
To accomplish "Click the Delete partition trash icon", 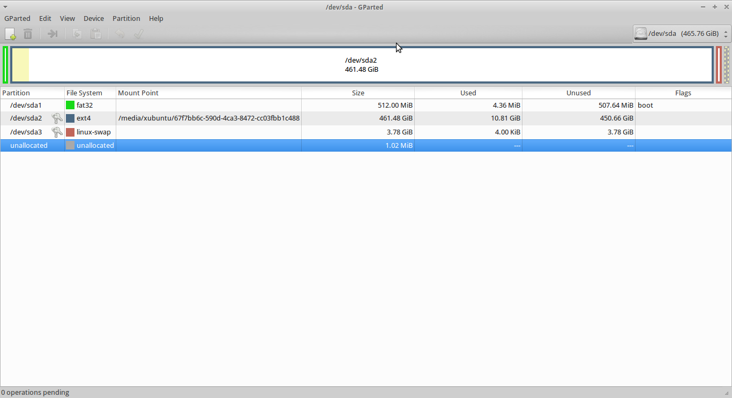I will (28, 34).
